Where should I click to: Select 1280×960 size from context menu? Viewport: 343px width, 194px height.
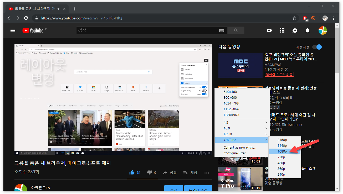click(x=242, y=115)
